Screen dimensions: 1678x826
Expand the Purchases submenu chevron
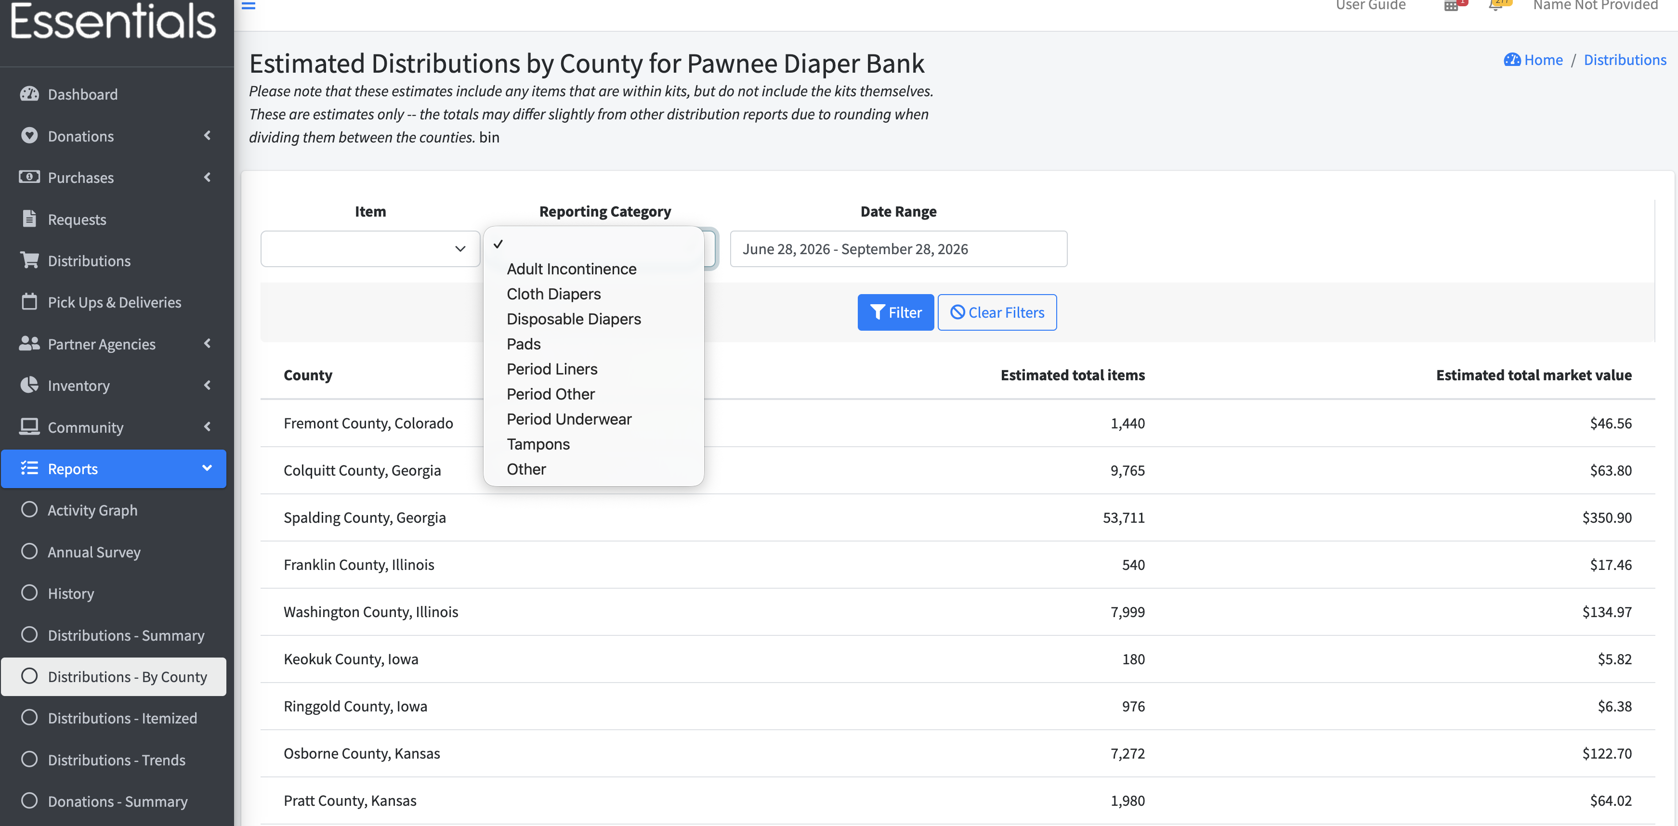tap(207, 177)
